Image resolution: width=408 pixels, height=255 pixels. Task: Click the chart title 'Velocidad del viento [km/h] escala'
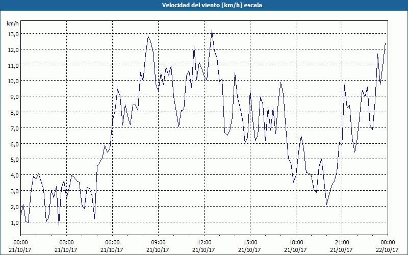click(212, 5)
